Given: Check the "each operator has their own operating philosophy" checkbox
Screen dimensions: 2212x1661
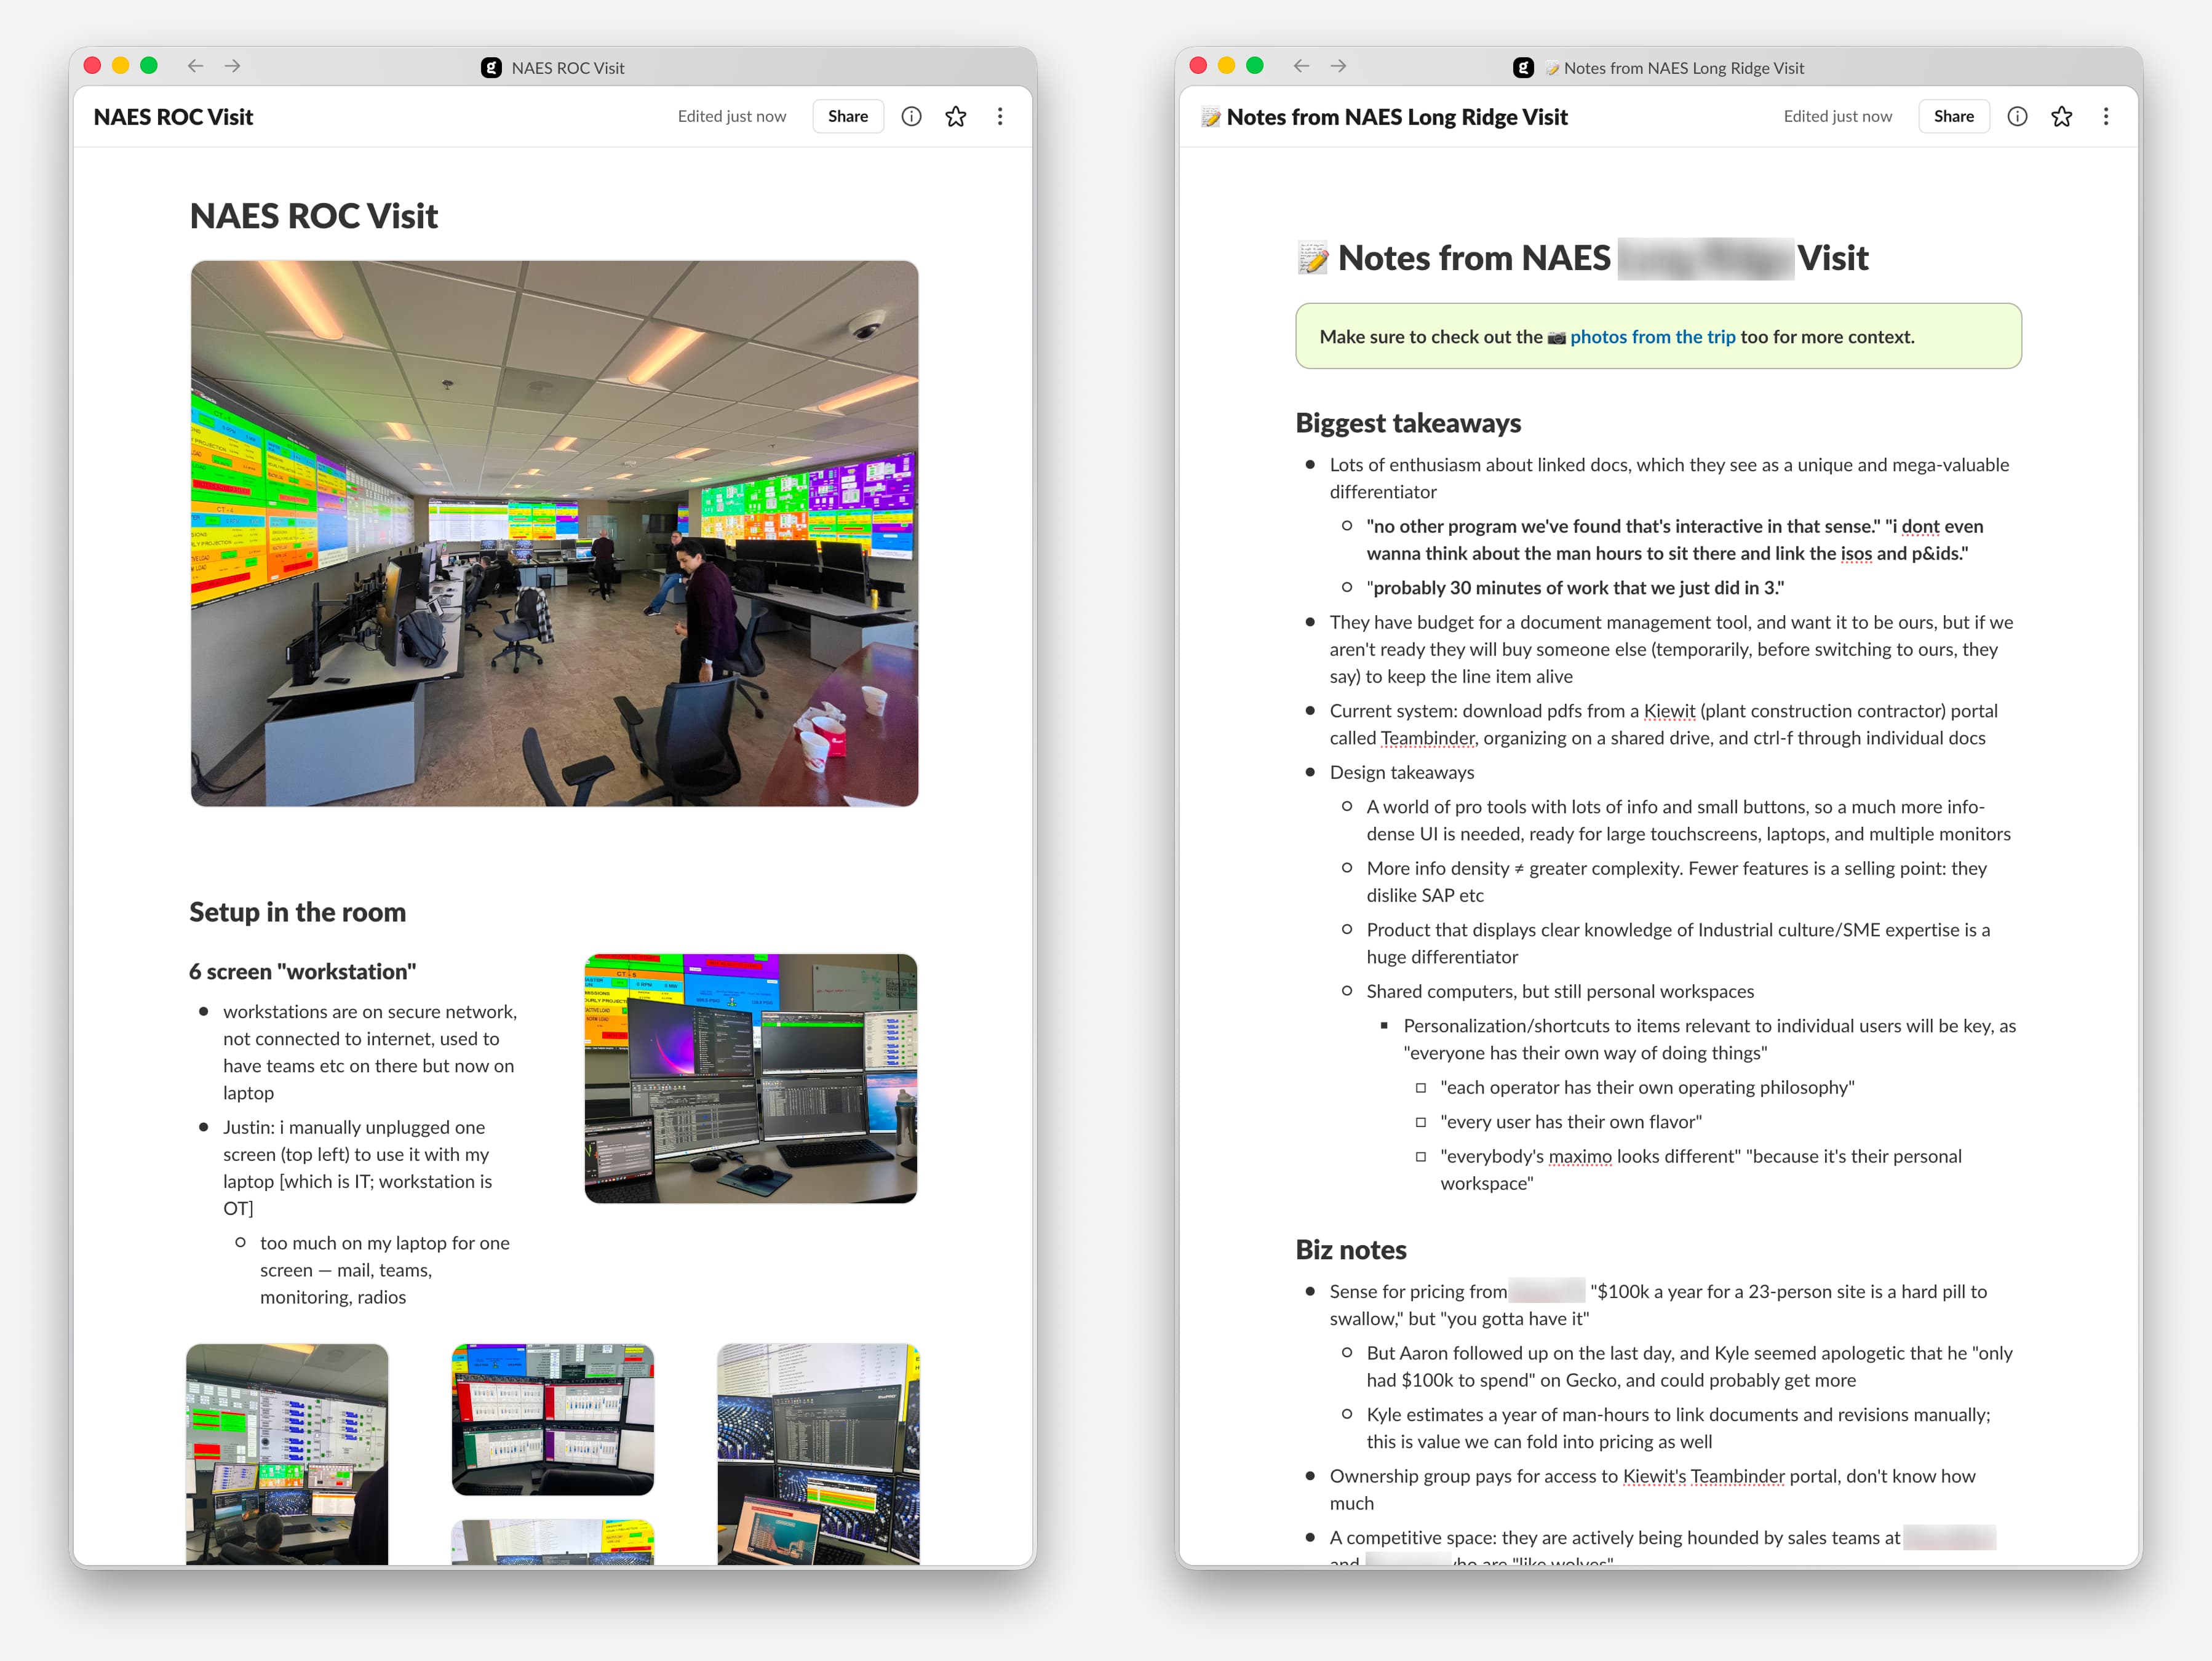Looking at the screenshot, I should pyautogui.click(x=1422, y=1088).
